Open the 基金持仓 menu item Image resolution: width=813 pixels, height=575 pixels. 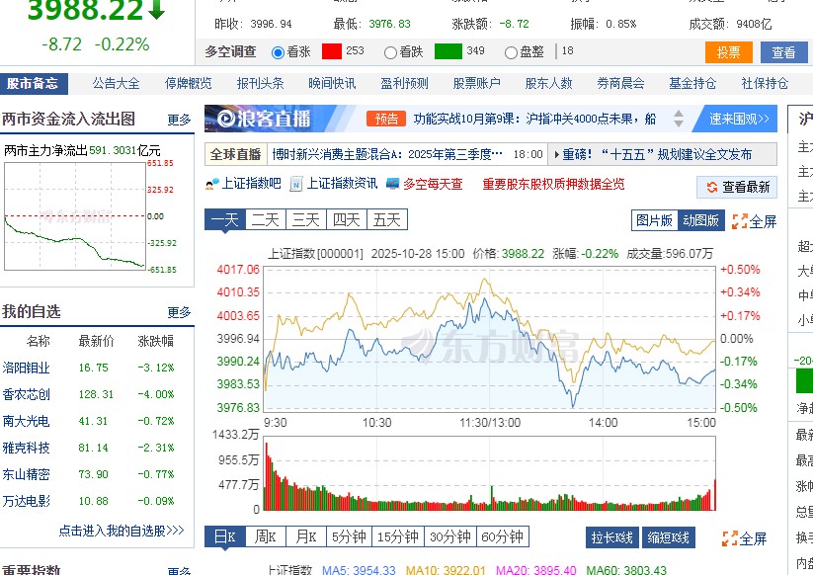coord(692,83)
